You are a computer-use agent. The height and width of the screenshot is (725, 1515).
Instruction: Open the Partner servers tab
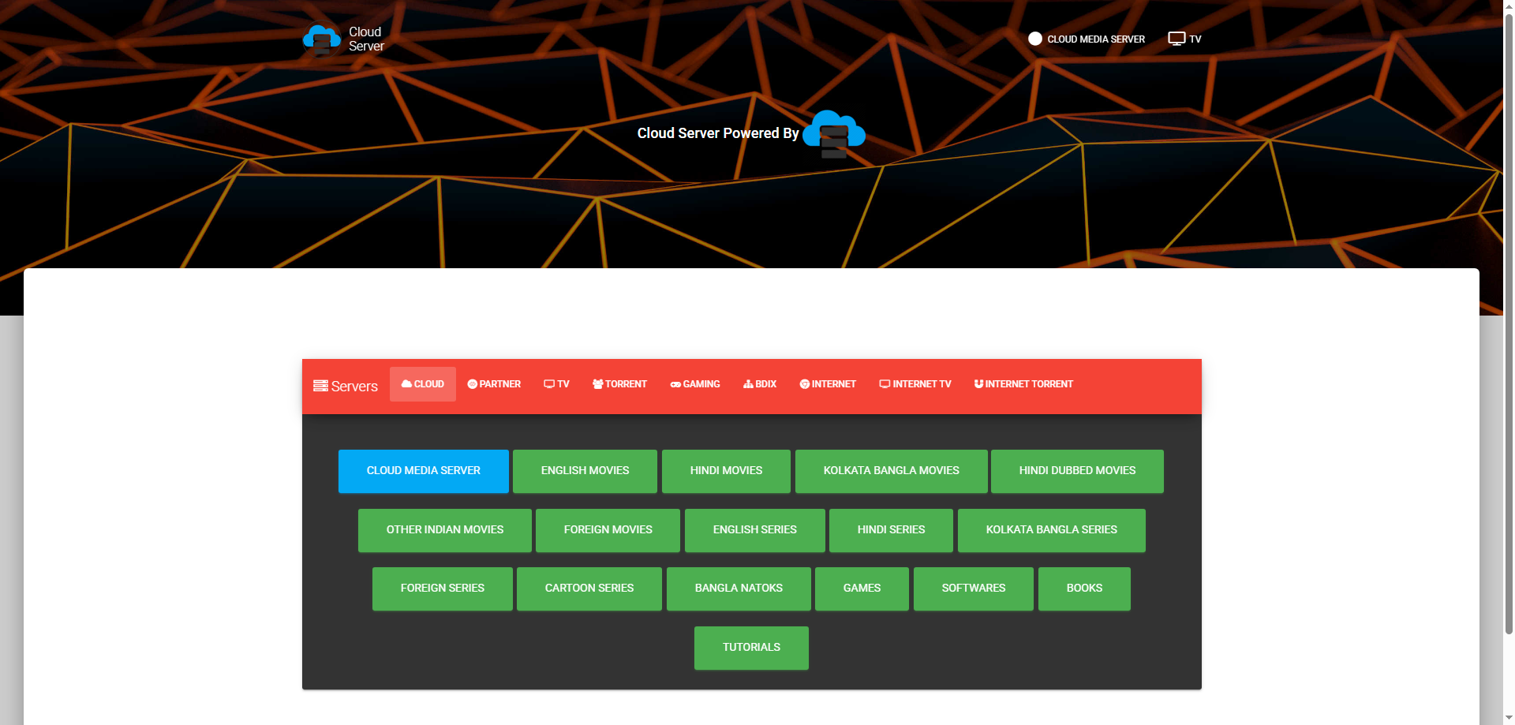pyautogui.click(x=494, y=384)
